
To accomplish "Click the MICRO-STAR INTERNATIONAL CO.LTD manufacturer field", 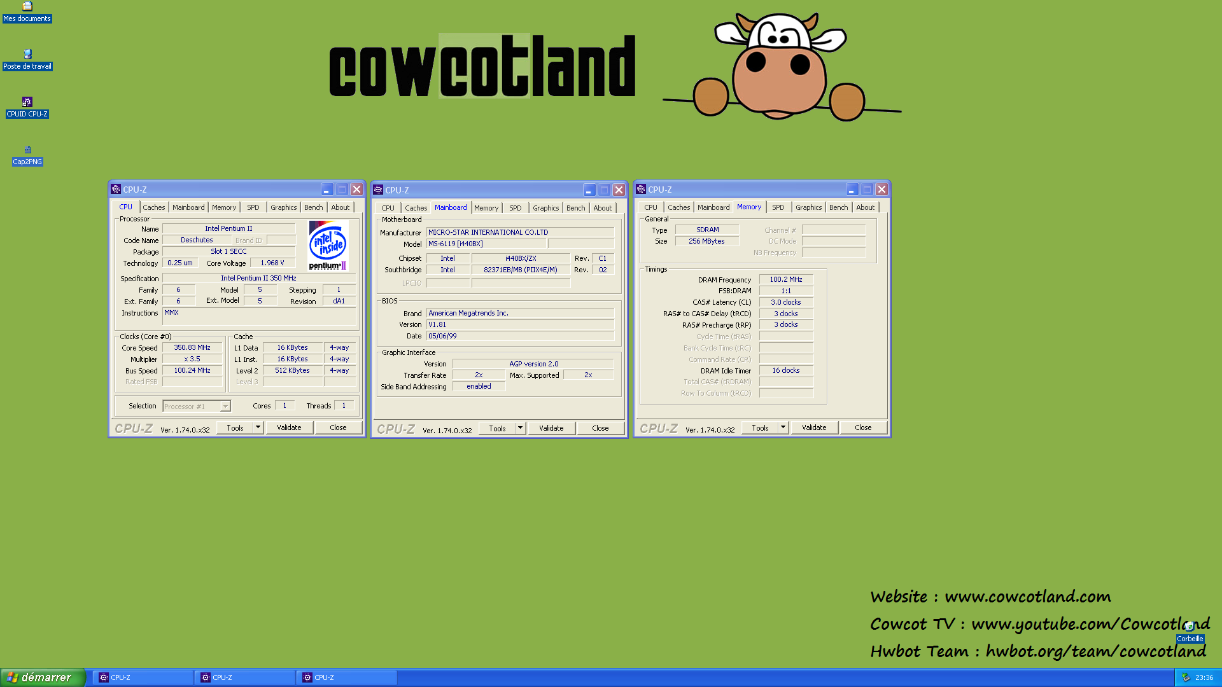I will click(520, 232).
